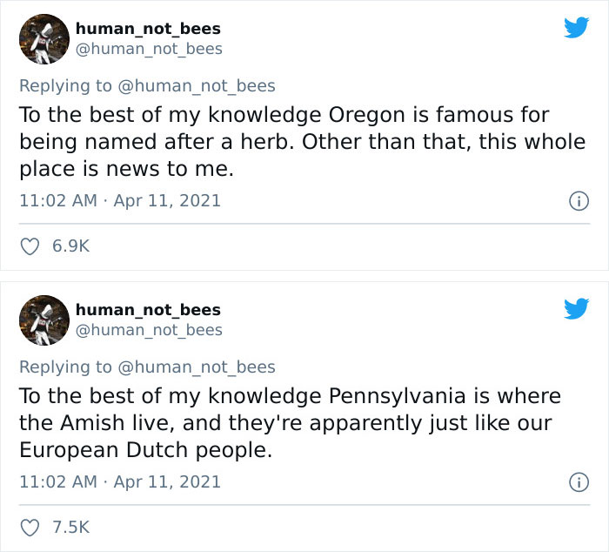
Task: Open the info icon on the Oregon tweet
Action: tap(576, 200)
